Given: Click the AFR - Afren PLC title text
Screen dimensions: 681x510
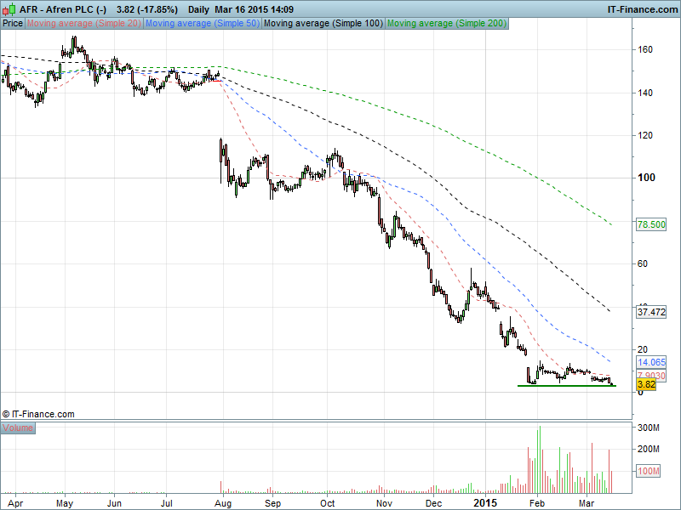Looking at the screenshot, I should tap(63, 8).
